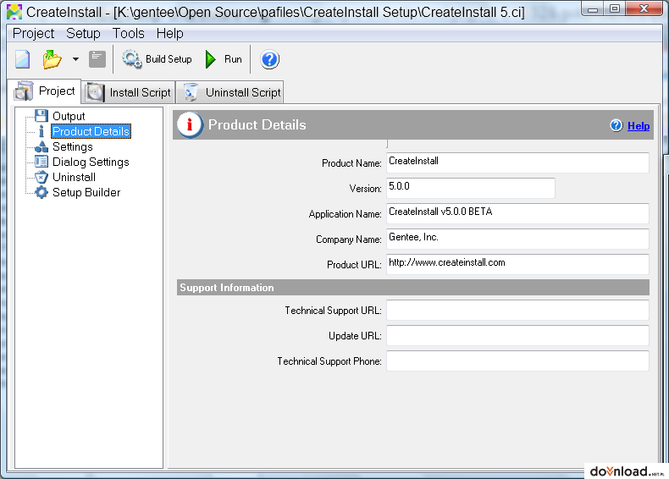Click the Project tab box icon
The width and height of the screenshot is (669, 479).
pos(24,91)
